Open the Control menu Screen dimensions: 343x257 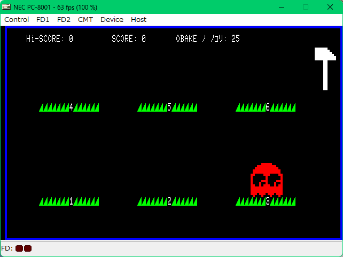click(x=17, y=20)
